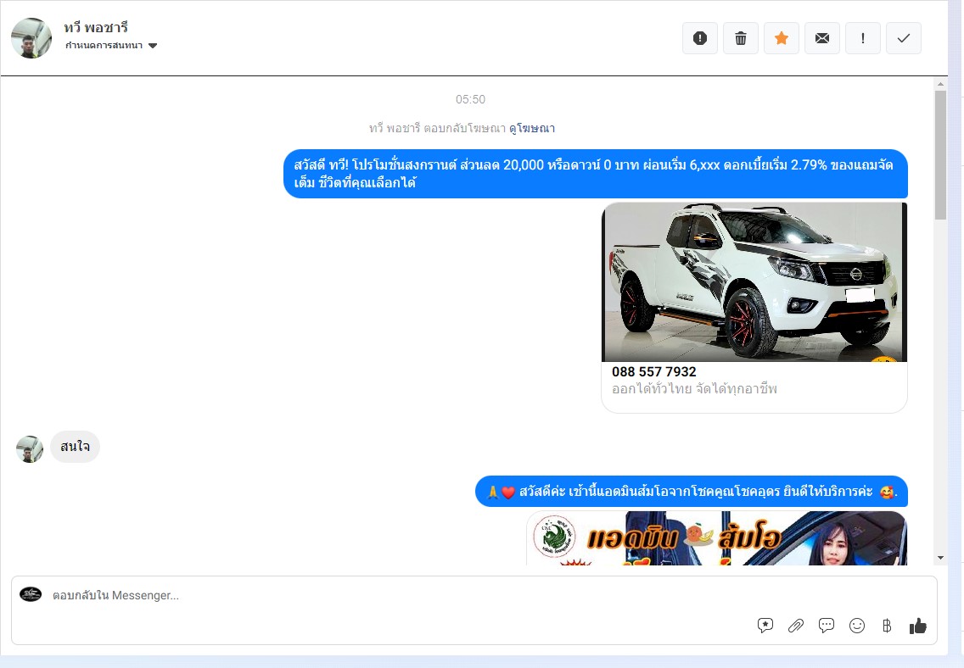
Task: Click ออกได้ทั่วไทย จัดได้ทุกอาชีพ caption
Action: coord(694,388)
